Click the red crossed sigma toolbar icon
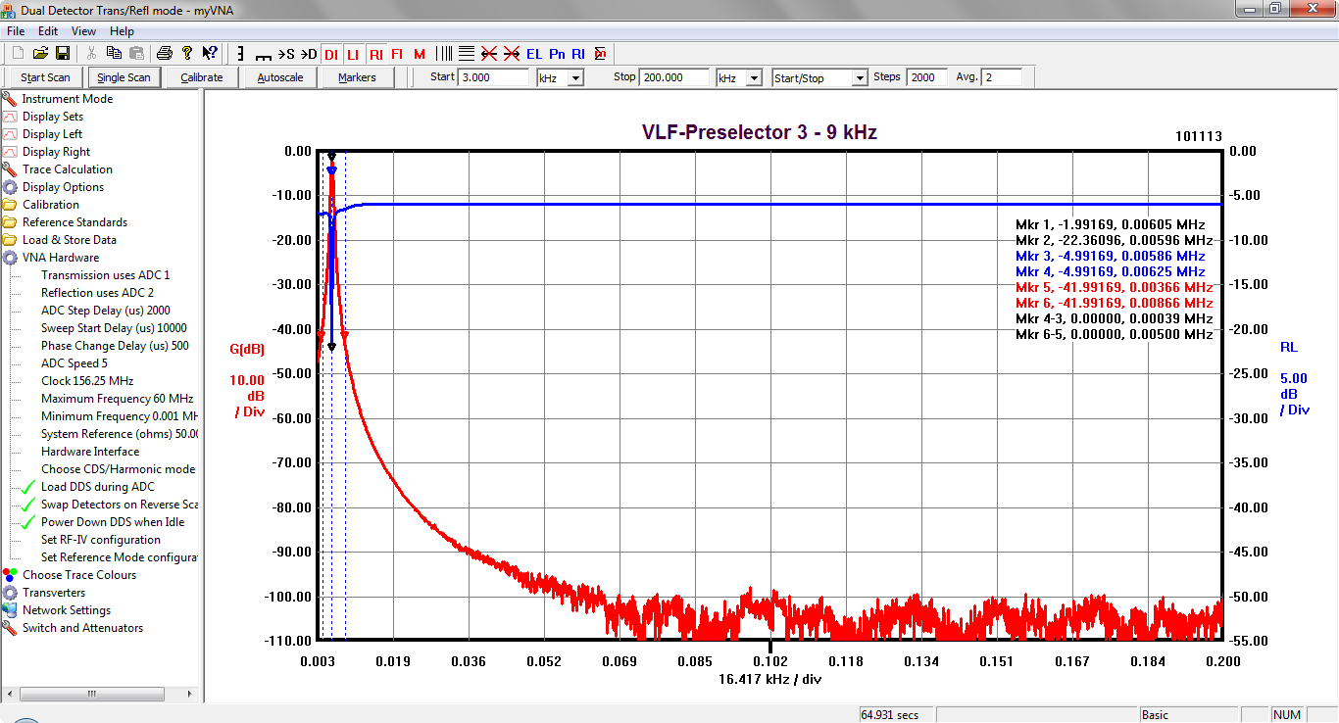This screenshot has width=1339, height=723. 600,54
